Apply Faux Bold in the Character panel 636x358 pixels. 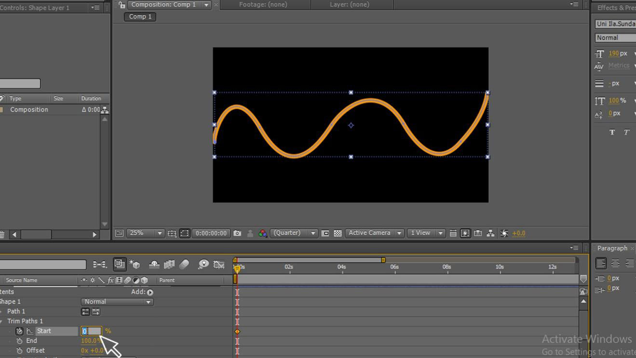pyautogui.click(x=612, y=132)
